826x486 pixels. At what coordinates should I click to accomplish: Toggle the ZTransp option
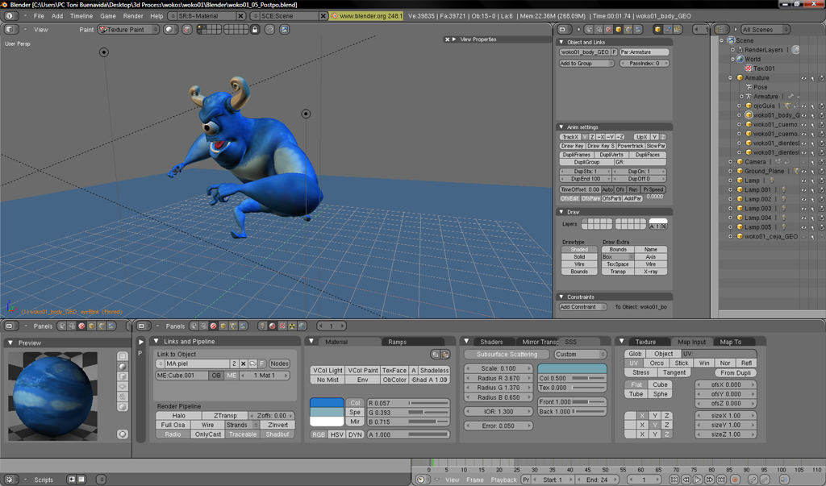coord(225,415)
